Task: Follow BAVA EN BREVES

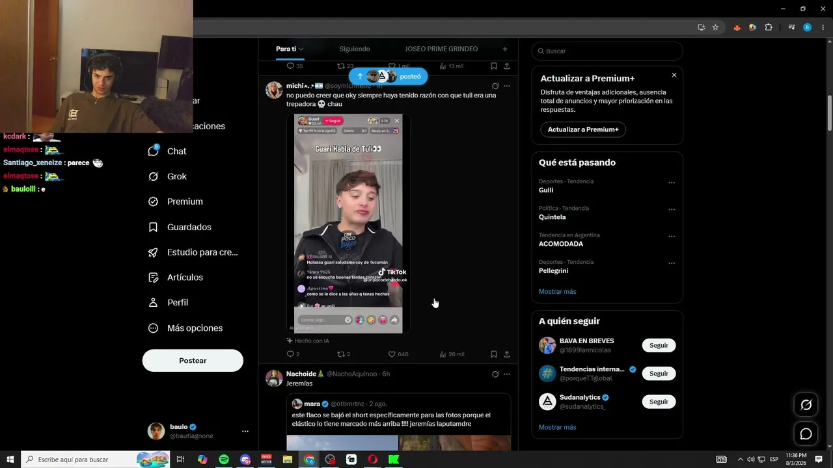Action: pyautogui.click(x=659, y=345)
